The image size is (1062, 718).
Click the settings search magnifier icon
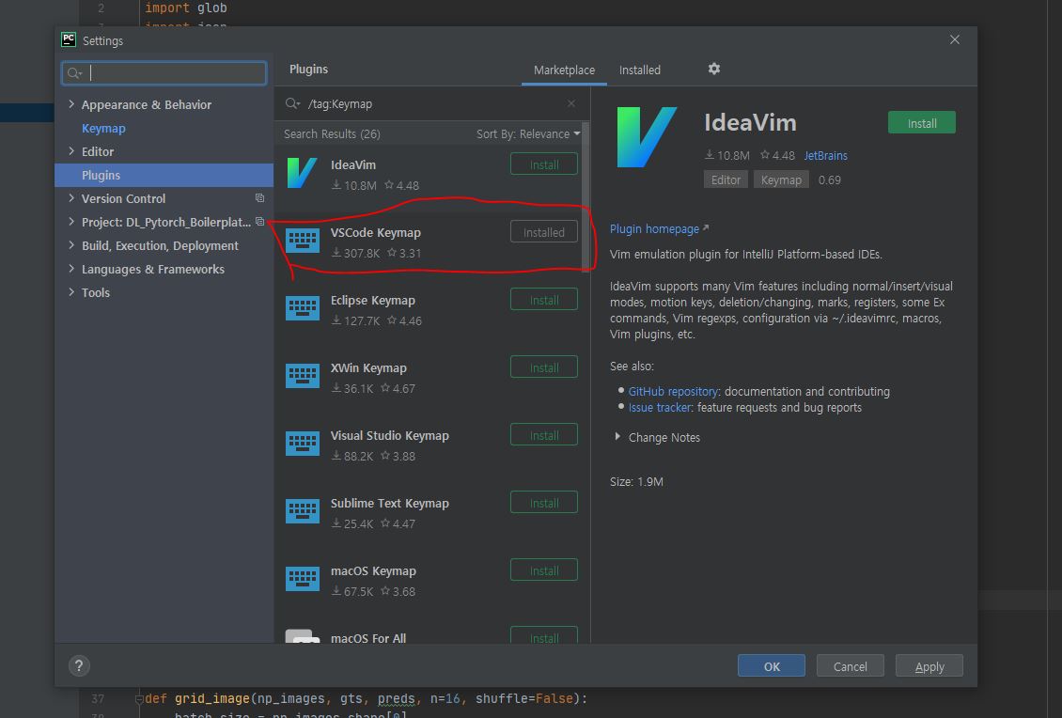[x=74, y=73]
